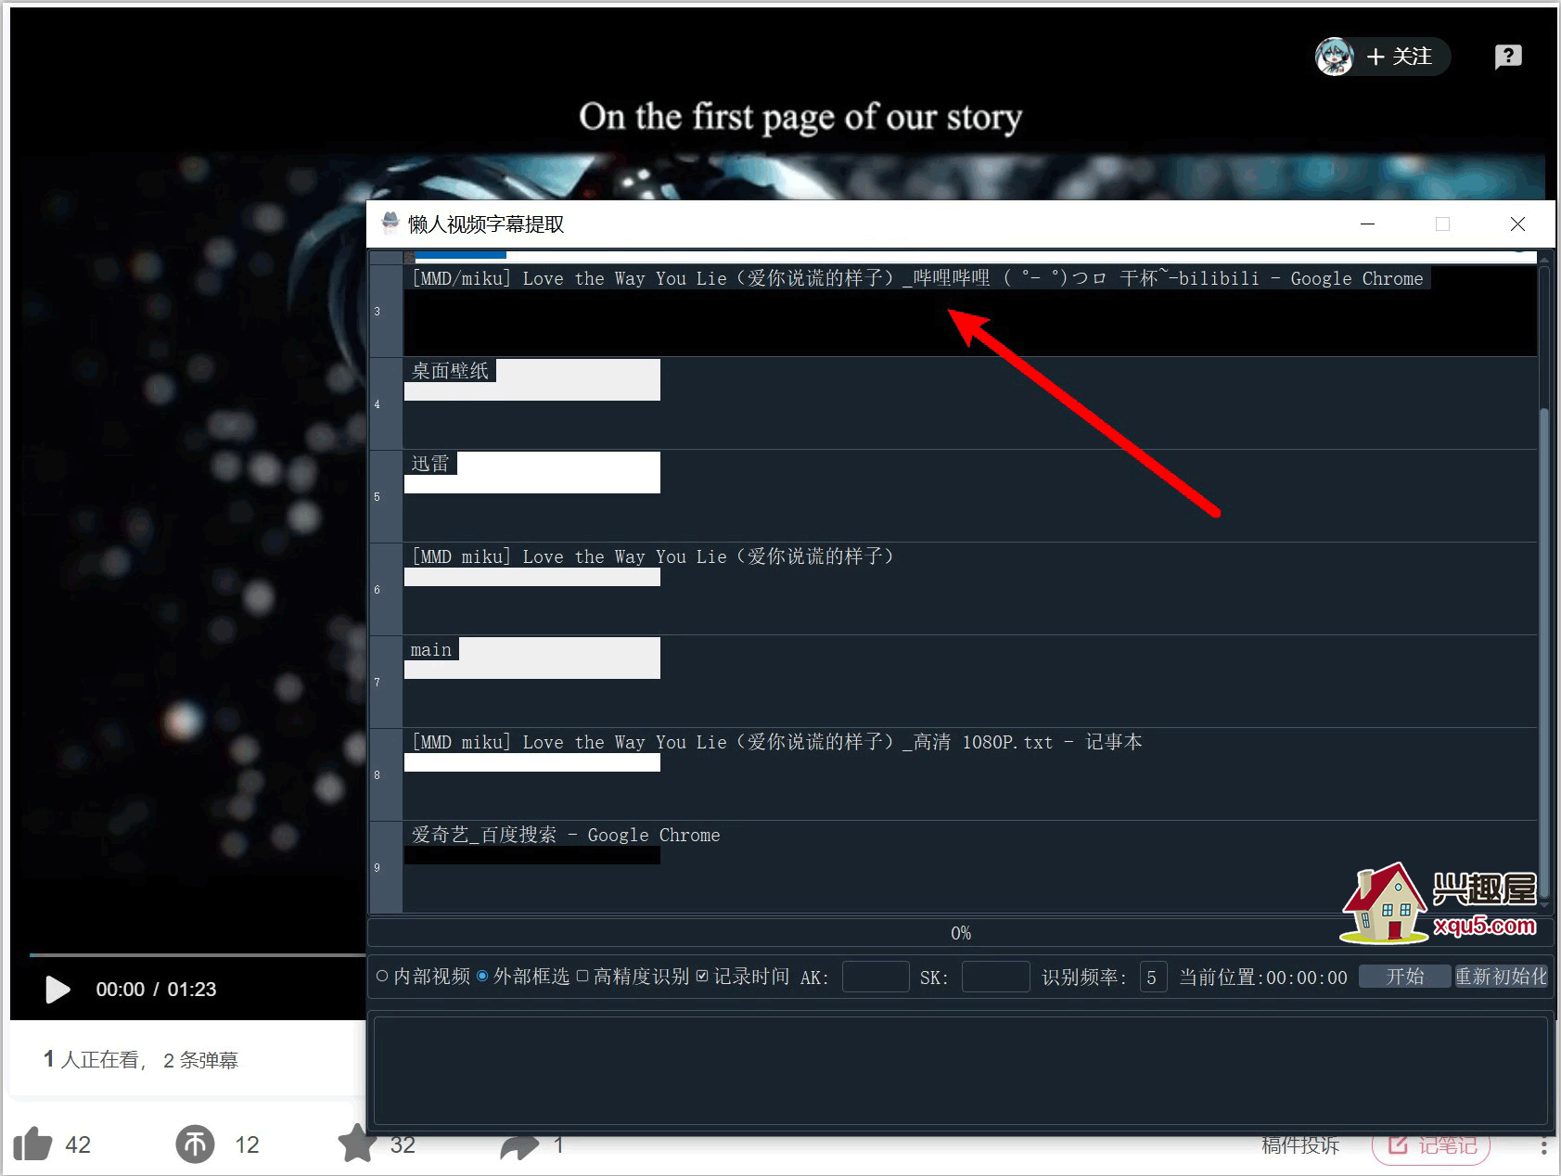This screenshot has height=1176, width=1561.
Task: Click the output text area
Action: click(x=960, y=1070)
